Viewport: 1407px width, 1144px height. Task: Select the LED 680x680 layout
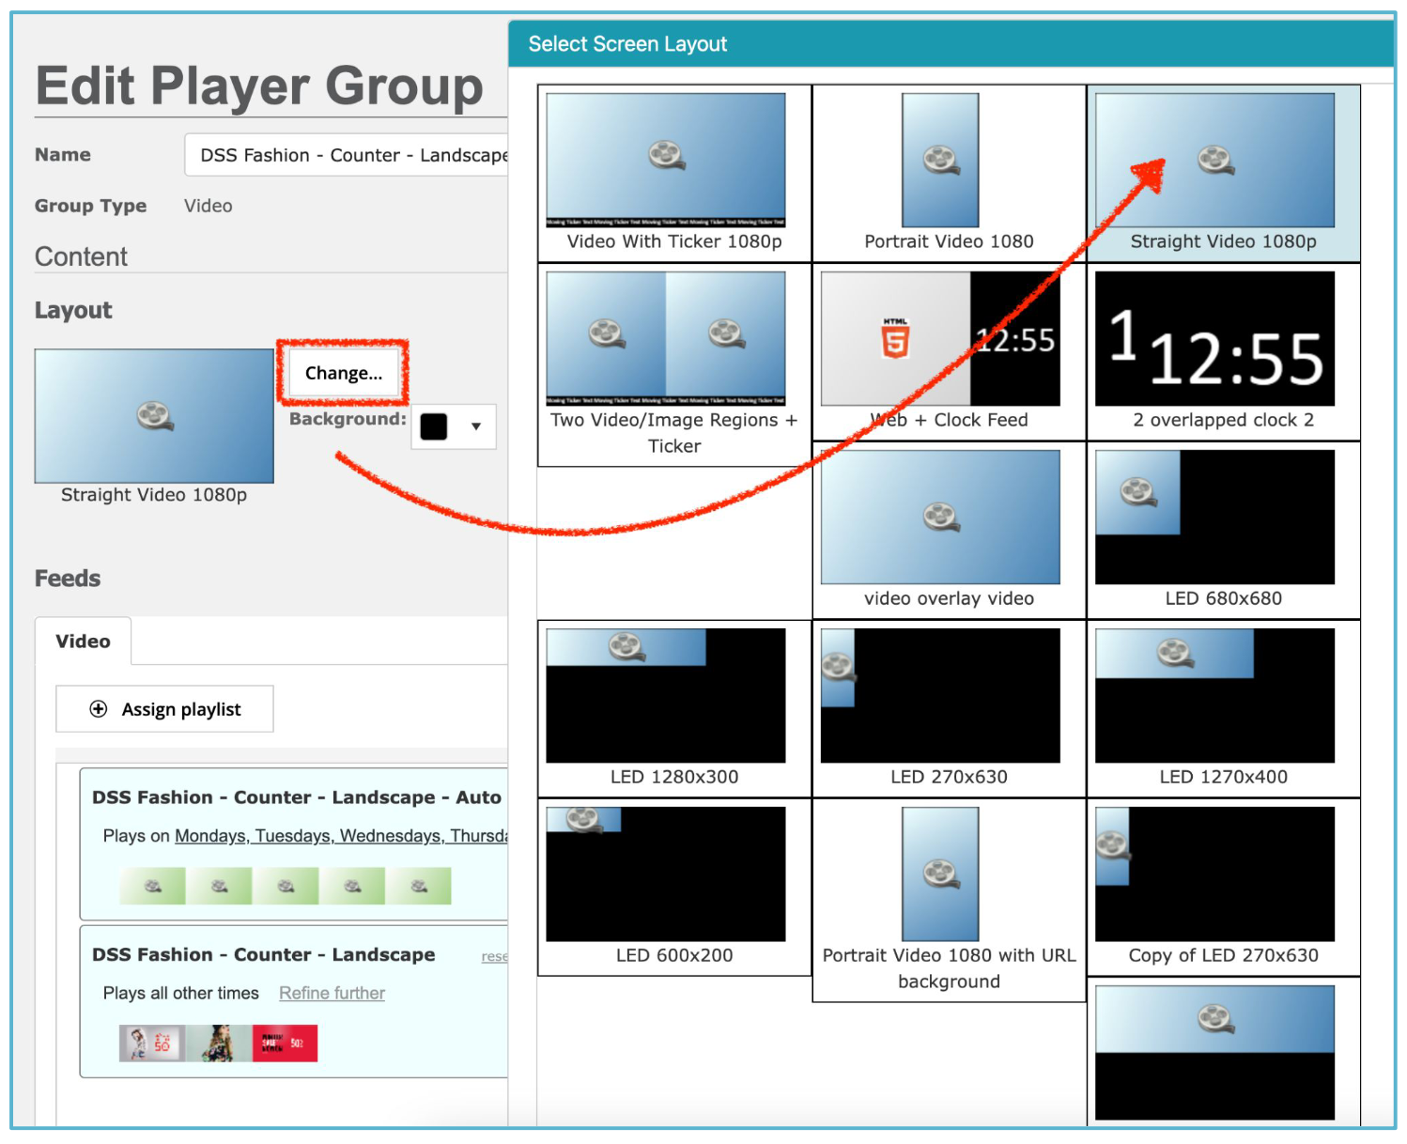pos(1223,530)
